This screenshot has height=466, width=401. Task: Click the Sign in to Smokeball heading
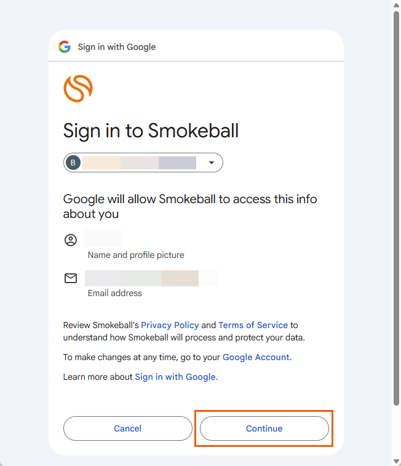click(x=151, y=131)
